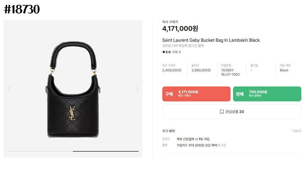Click the bookmark icon in wishlist button
The width and height of the screenshot is (306, 180).
pyautogui.click(x=222, y=111)
